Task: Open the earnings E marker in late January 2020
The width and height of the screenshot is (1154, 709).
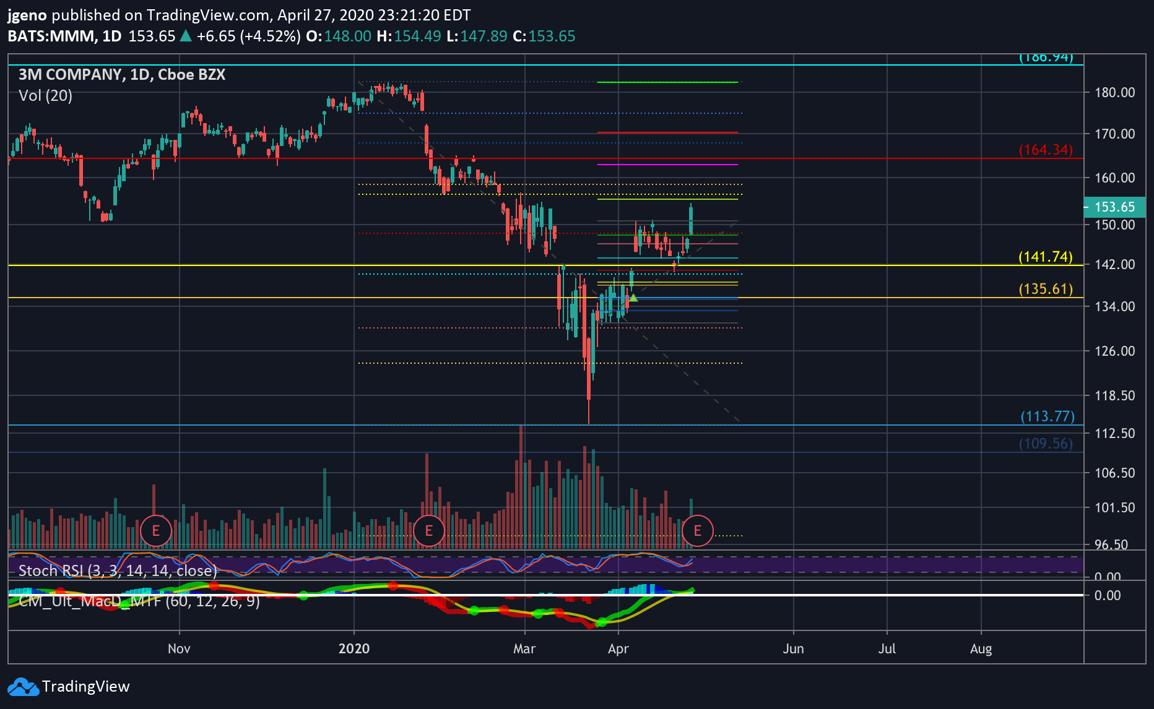Action: 428,531
